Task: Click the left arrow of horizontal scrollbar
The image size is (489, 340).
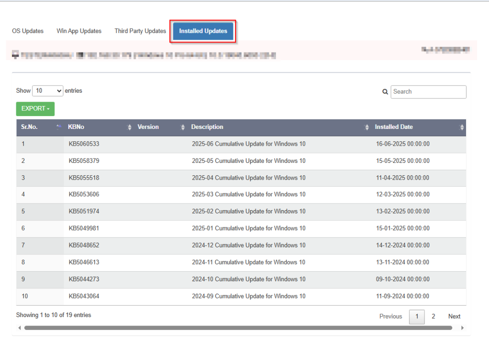Action: (20, 328)
